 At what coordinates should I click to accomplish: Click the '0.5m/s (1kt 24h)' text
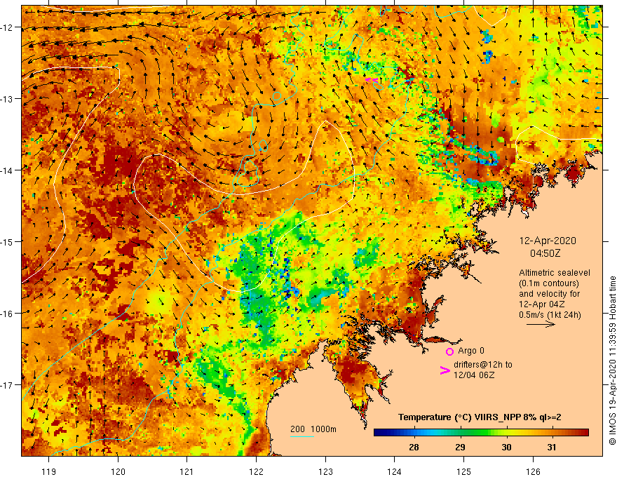550,315
